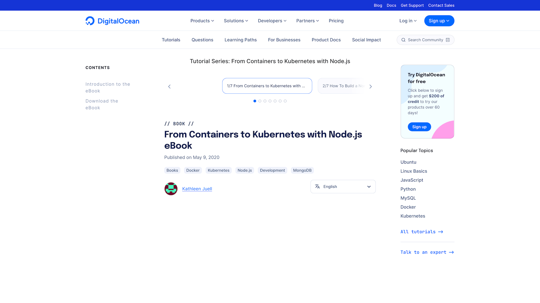Go to next tutorial with right arrow
This screenshot has width=540, height=303.
371,86
